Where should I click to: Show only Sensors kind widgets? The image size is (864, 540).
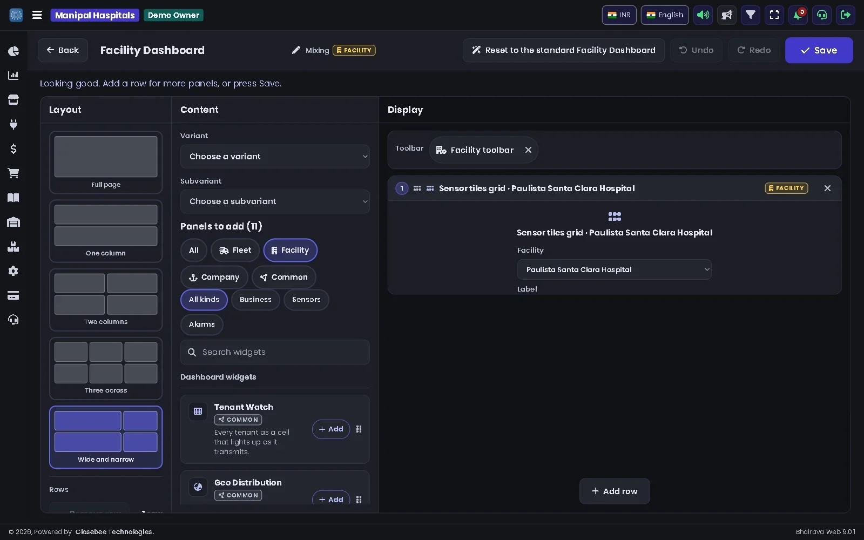tap(306, 300)
